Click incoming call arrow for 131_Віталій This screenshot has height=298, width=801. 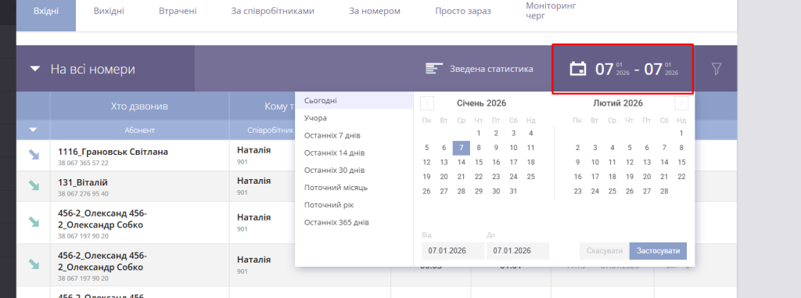click(33, 185)
